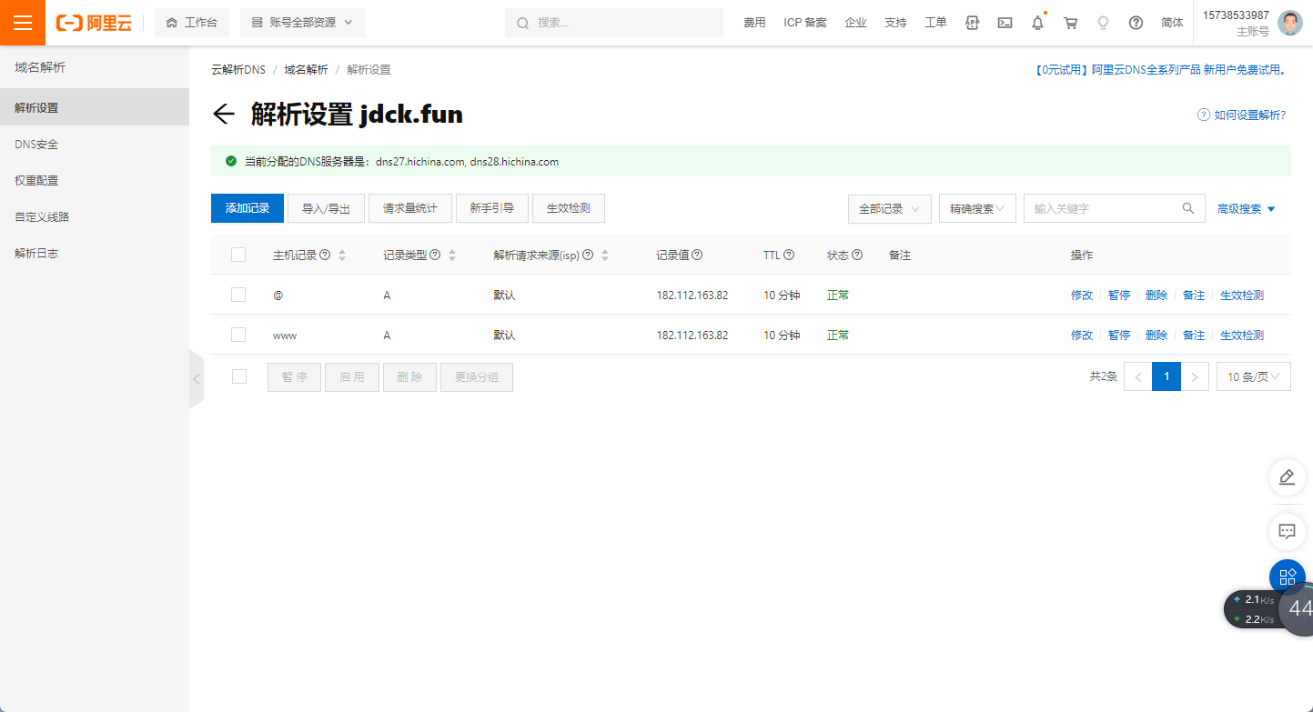Click the 请求量统计 button
The image size is (1313, 712).
[x=410, y=208]
